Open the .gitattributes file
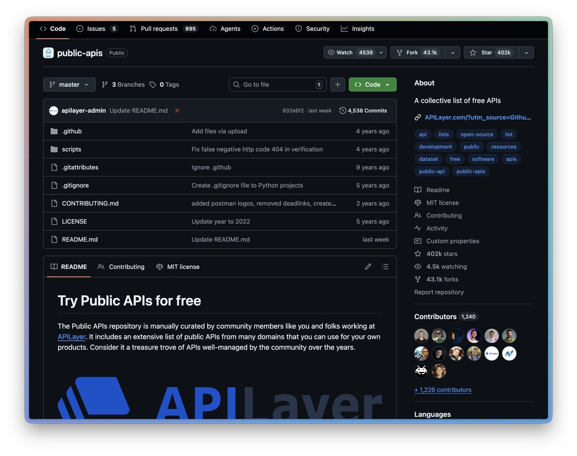The height and width of the screenshot is (456, 577). (x=80, y=167)
